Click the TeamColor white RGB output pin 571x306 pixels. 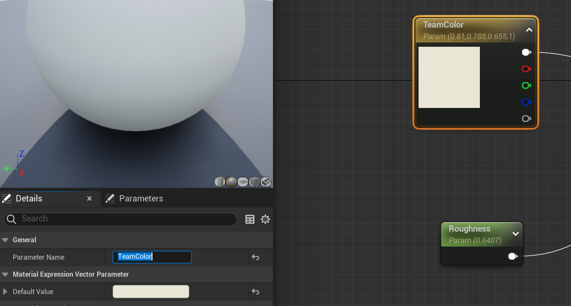click(526, 52)
